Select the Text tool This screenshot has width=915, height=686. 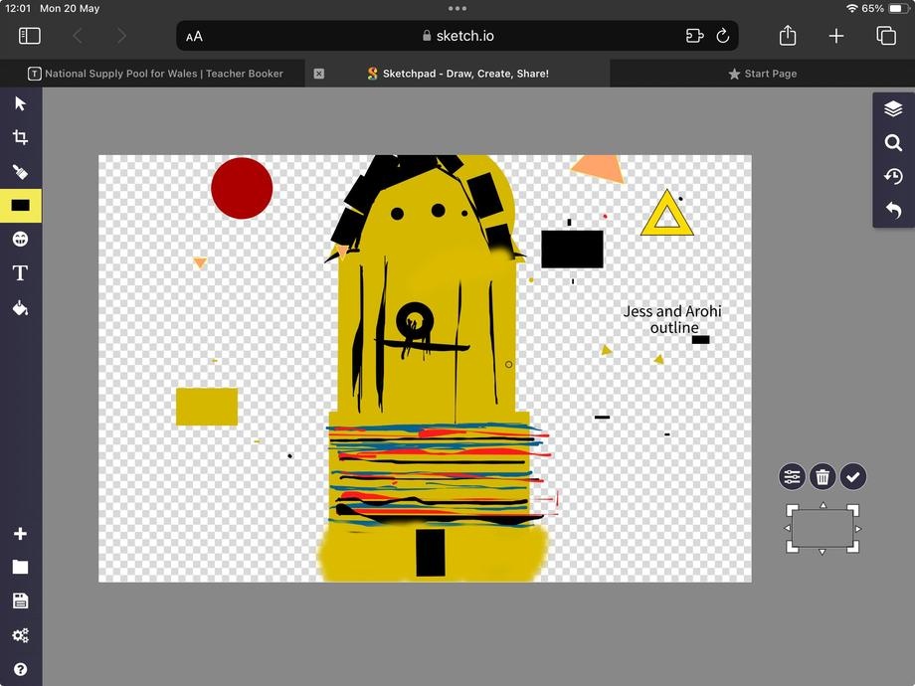click(x=21, y=273)
